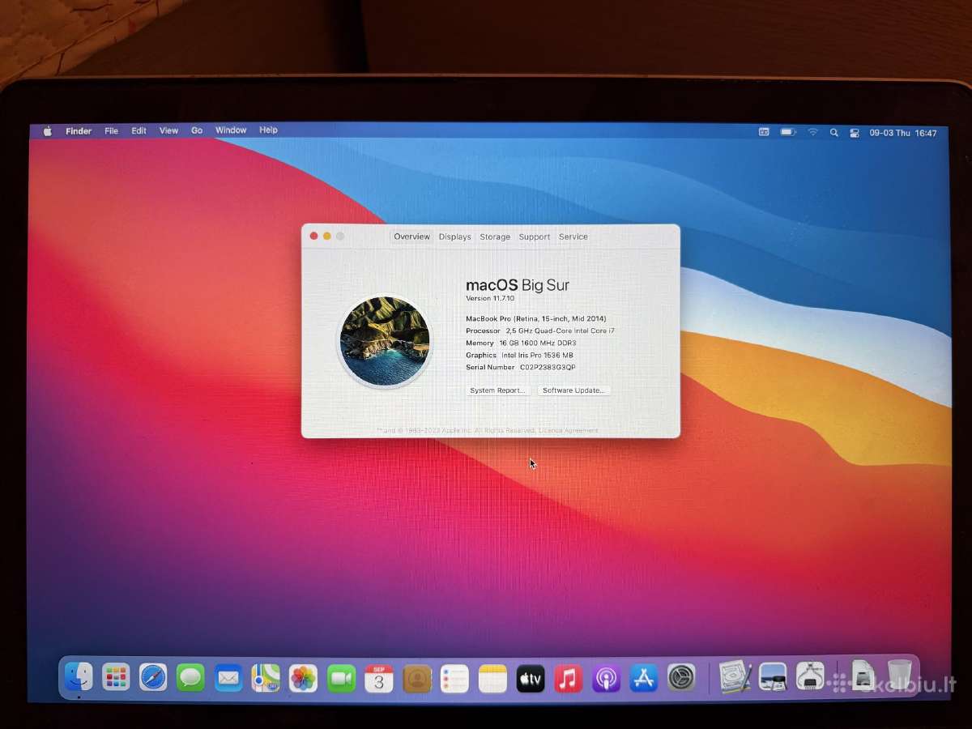The image size is (972, 729).
Task: Open the Apple menu
Action: [47, 131]
